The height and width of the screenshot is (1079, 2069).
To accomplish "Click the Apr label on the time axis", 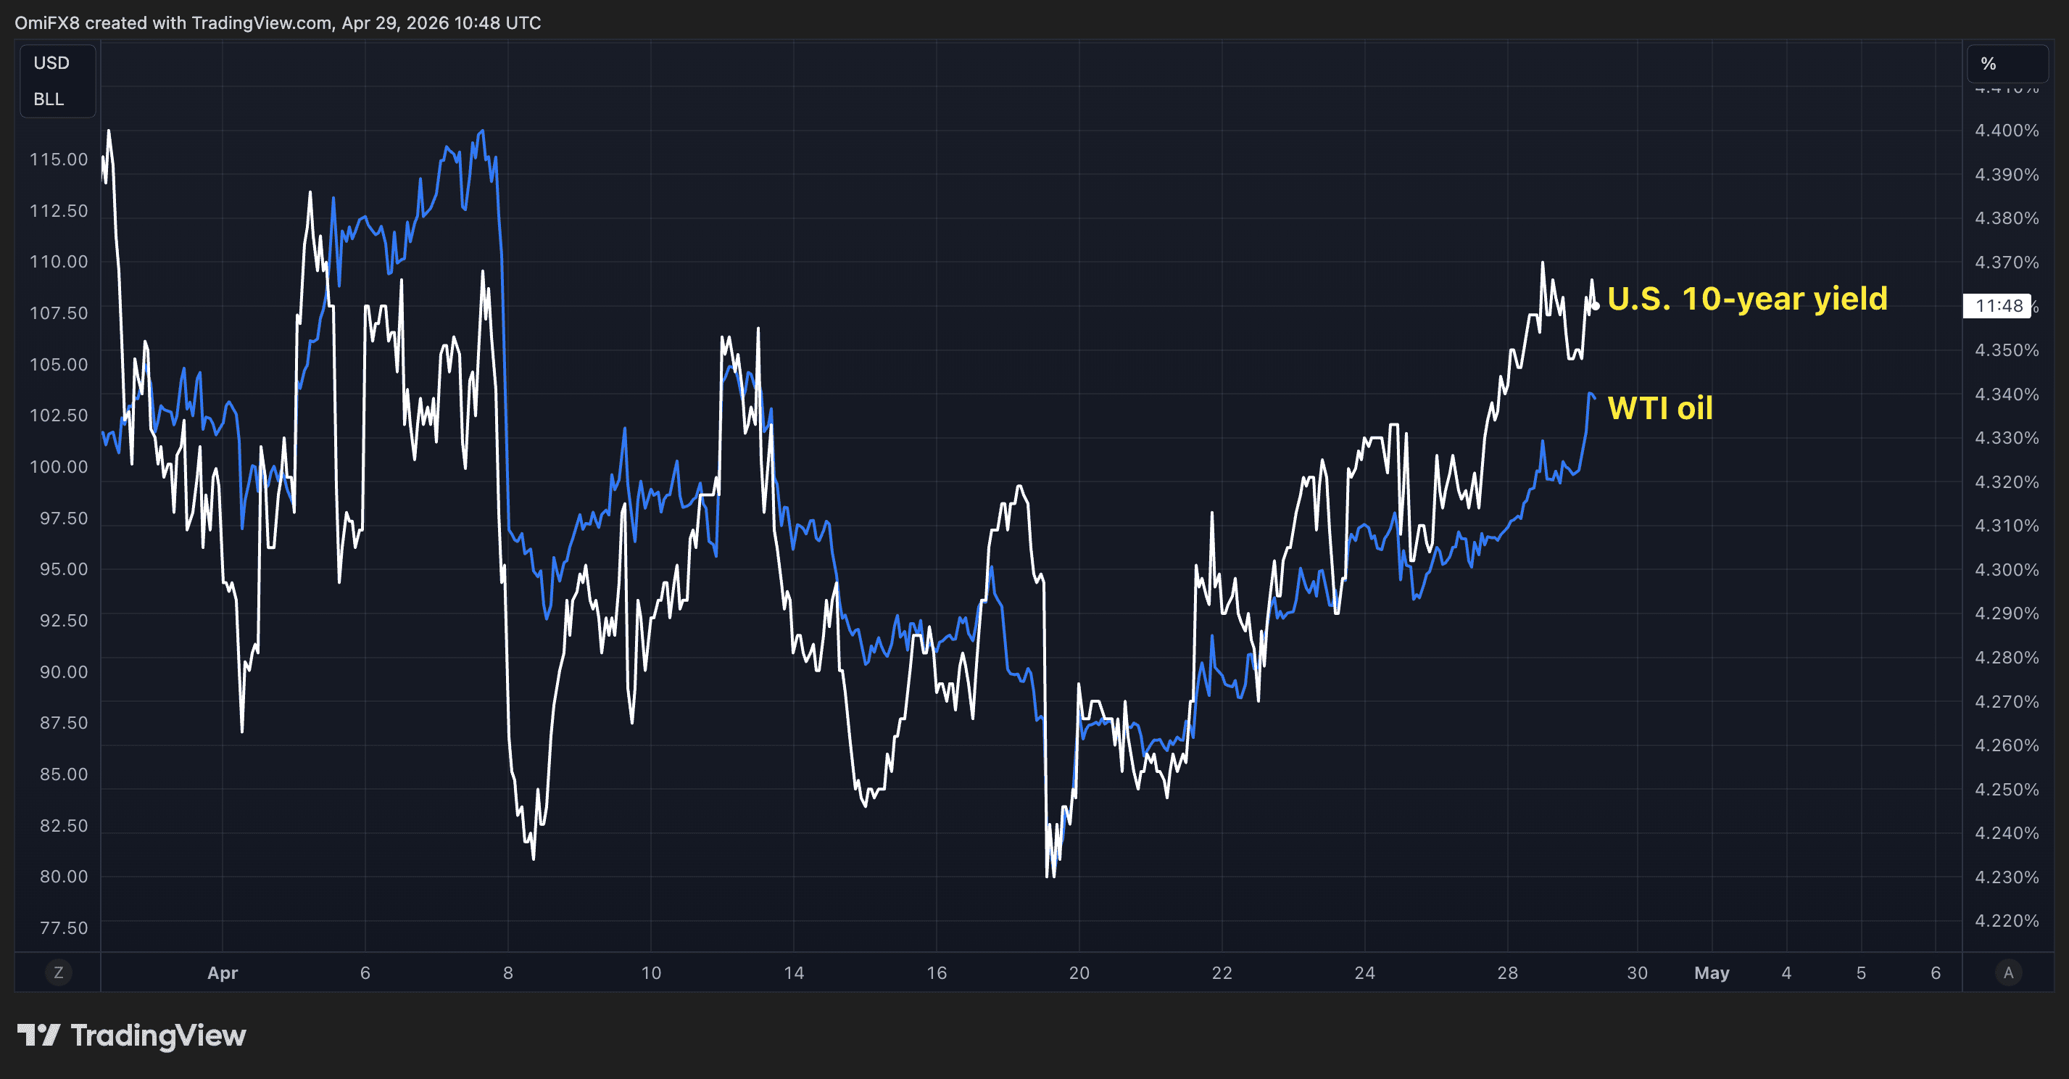I will [223, 972].
